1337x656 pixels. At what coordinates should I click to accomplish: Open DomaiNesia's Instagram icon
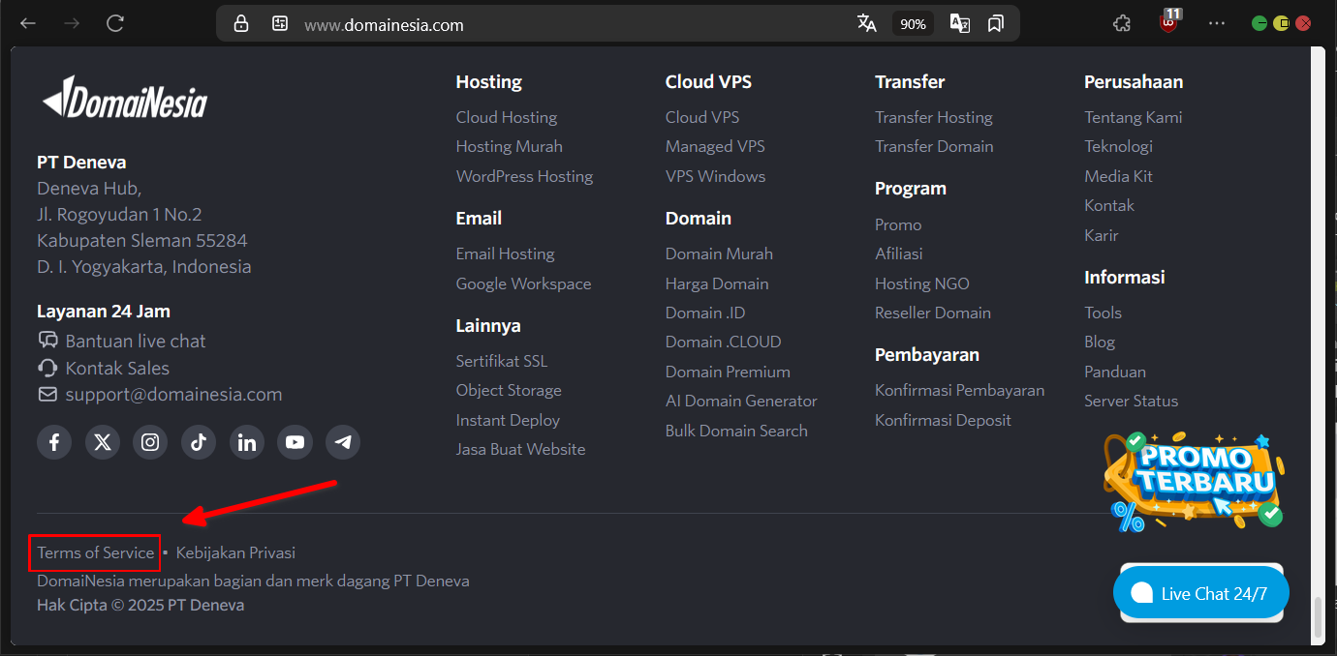click(150, 442)
